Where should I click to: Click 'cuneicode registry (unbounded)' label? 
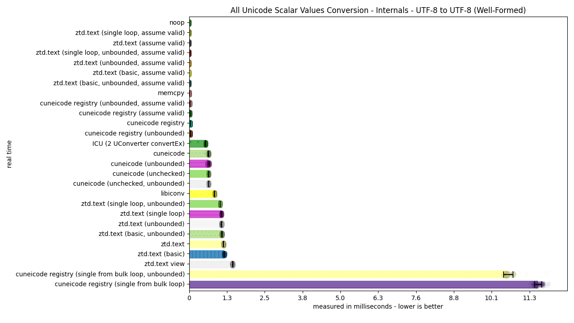(135, 133)
